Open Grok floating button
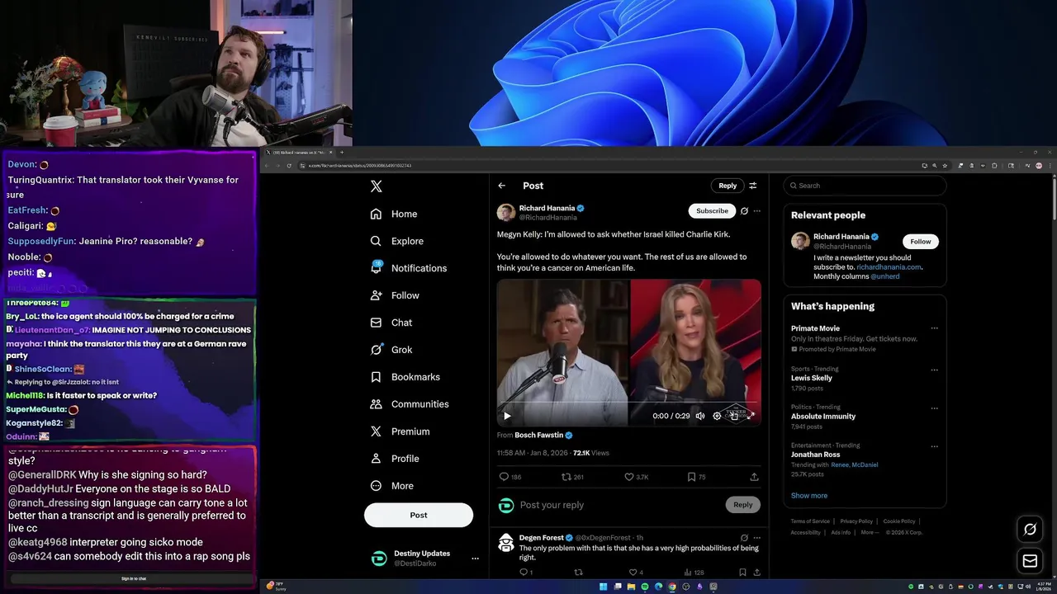 1030,530
